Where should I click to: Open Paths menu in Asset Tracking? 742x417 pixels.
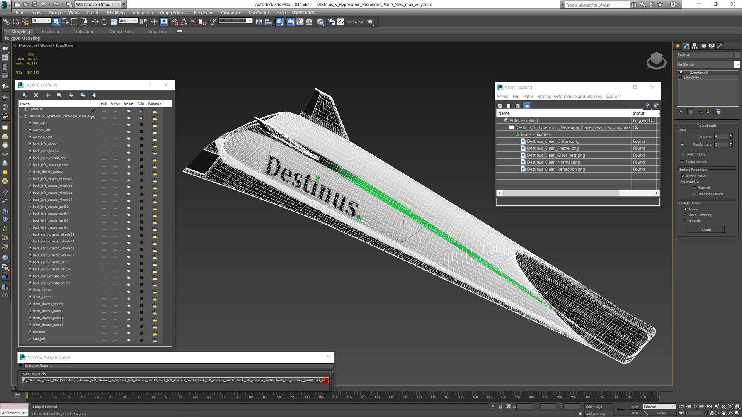tap(528, 97)
